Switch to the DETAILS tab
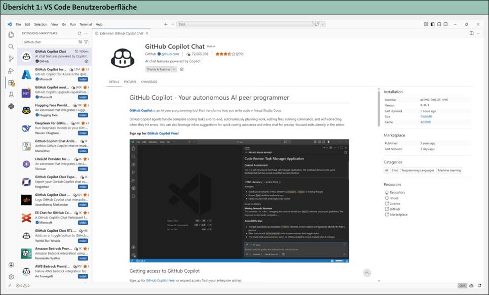Screen dimensions: 489x295 [x=114, y=82]
